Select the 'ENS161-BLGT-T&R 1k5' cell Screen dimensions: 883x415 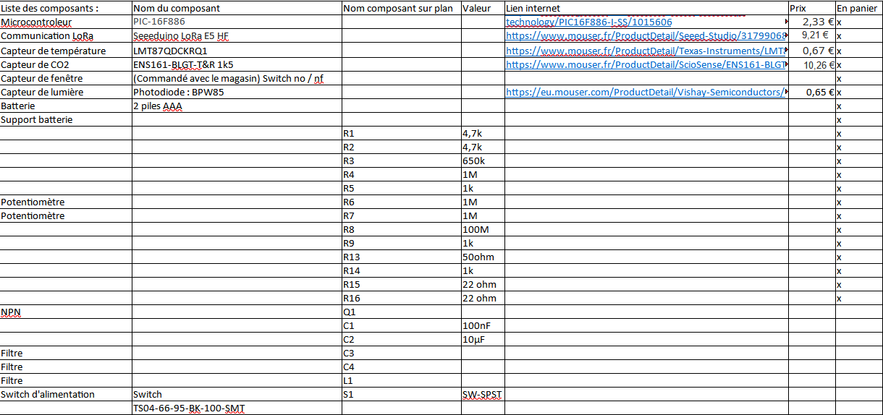point(237,64)
